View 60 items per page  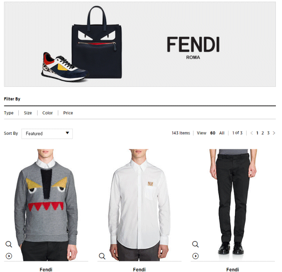click(x=213, y=133)
